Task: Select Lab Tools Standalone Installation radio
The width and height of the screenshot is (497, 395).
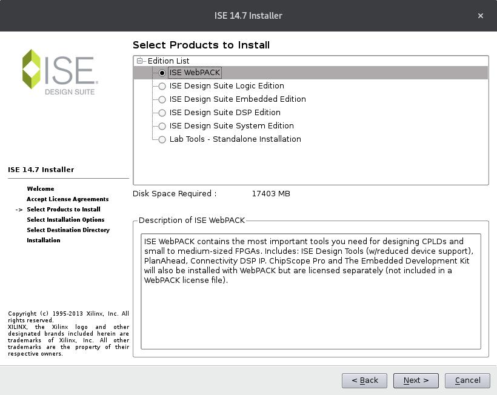Action: (162, 139)
